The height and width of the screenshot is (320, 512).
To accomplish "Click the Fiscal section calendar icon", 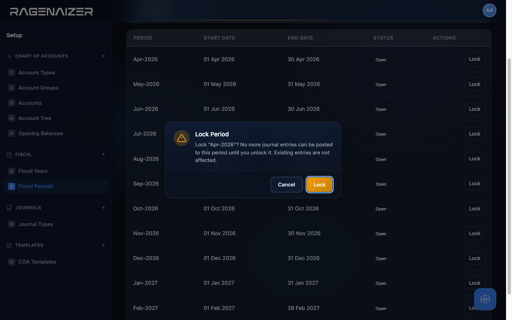I will (x=9, y=154).
